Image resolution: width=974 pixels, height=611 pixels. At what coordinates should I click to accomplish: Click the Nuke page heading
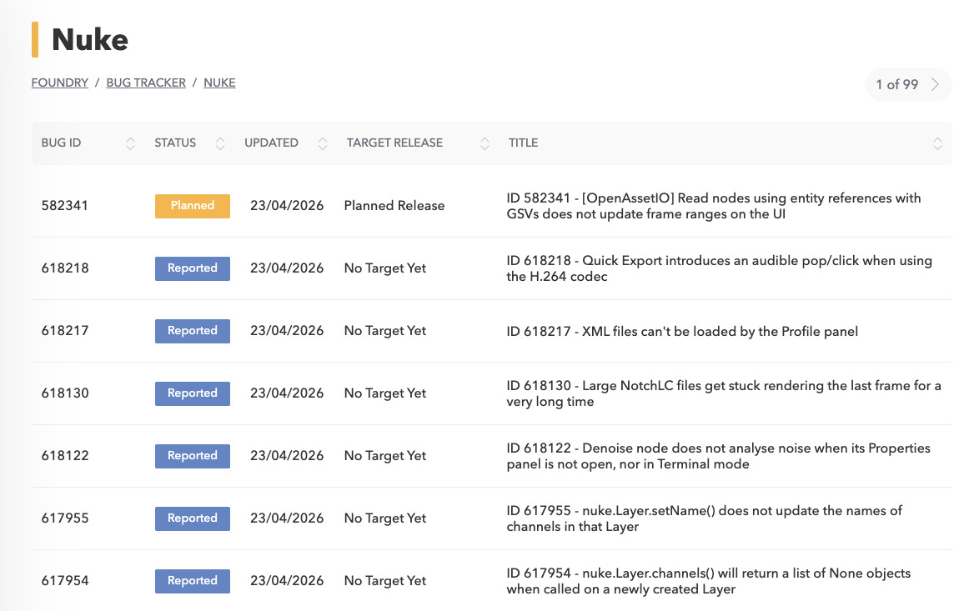coord(90,40)
